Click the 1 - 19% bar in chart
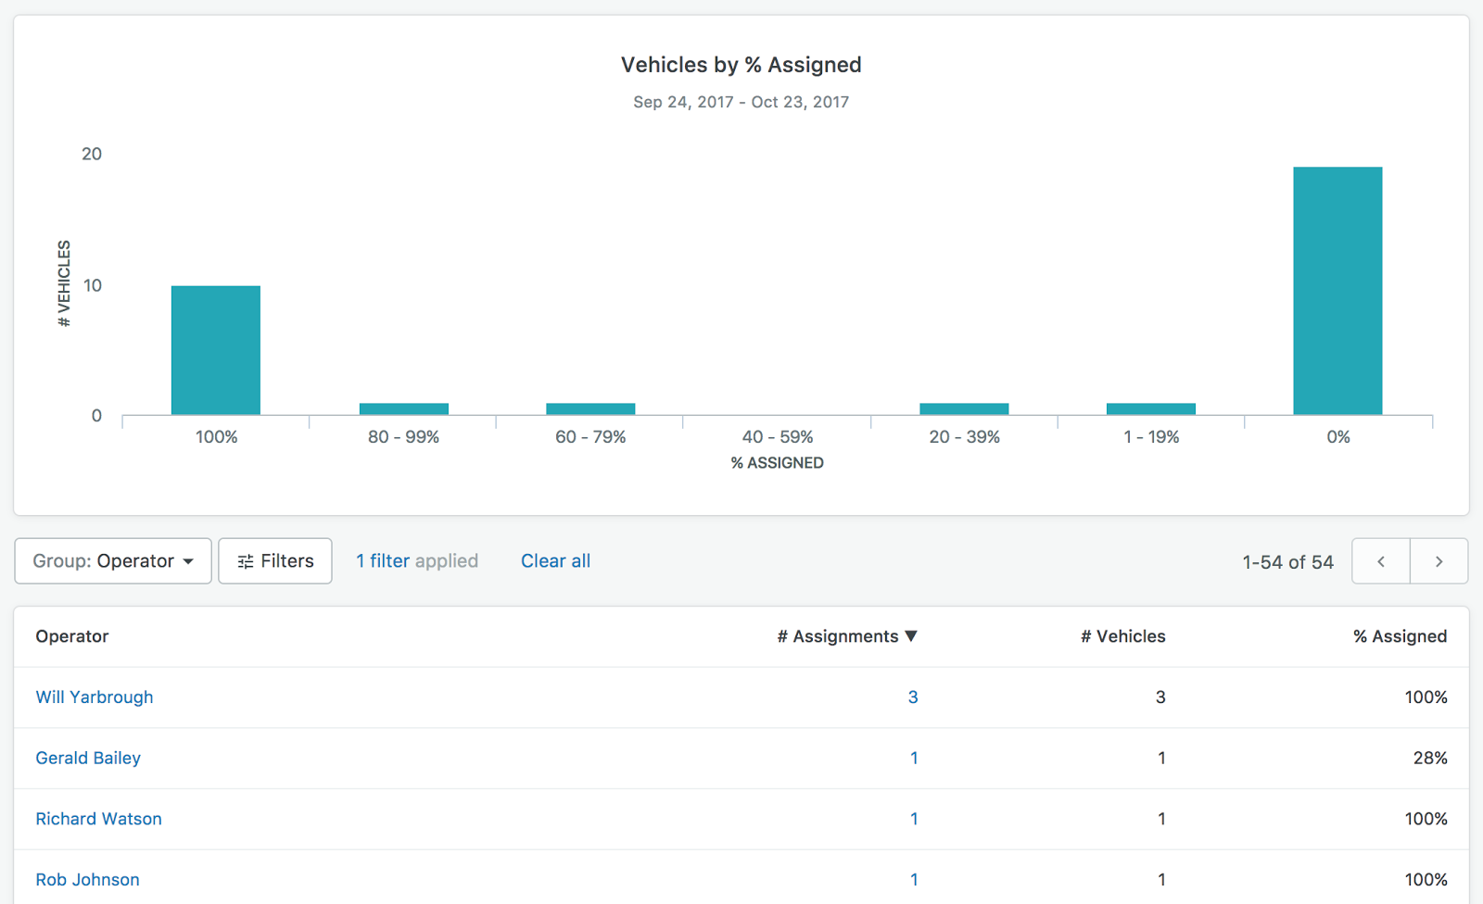 tap(1151, 409)
